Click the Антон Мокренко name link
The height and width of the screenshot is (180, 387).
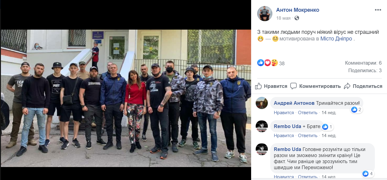pyautogui.click(x=298, y=10)
